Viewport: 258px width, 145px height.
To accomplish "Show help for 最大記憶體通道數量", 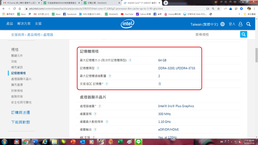I will [110, 76].
